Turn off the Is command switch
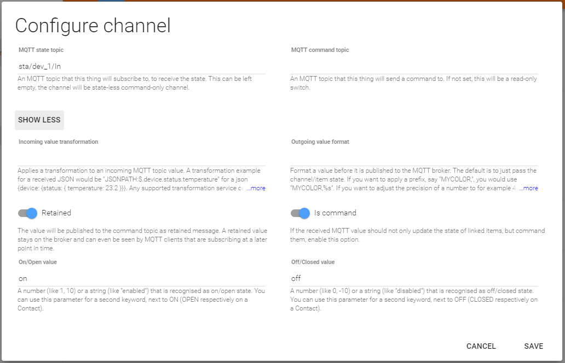Screen dimensions: 565x363 click(x=300, y=213)
